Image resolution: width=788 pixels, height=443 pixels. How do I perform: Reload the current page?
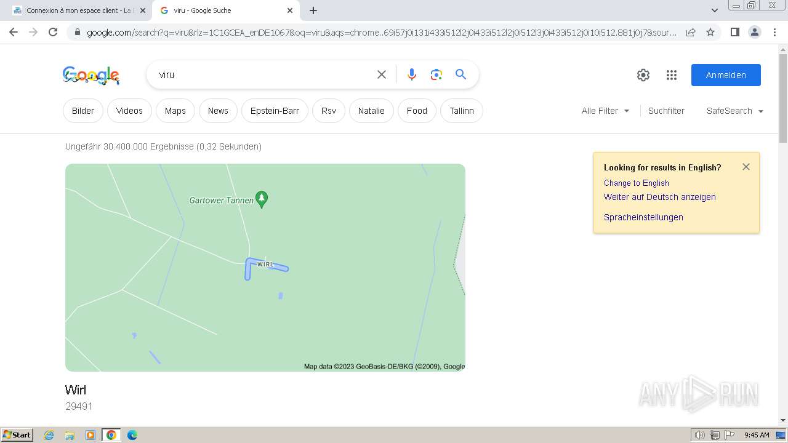click(x=53, y=32)
